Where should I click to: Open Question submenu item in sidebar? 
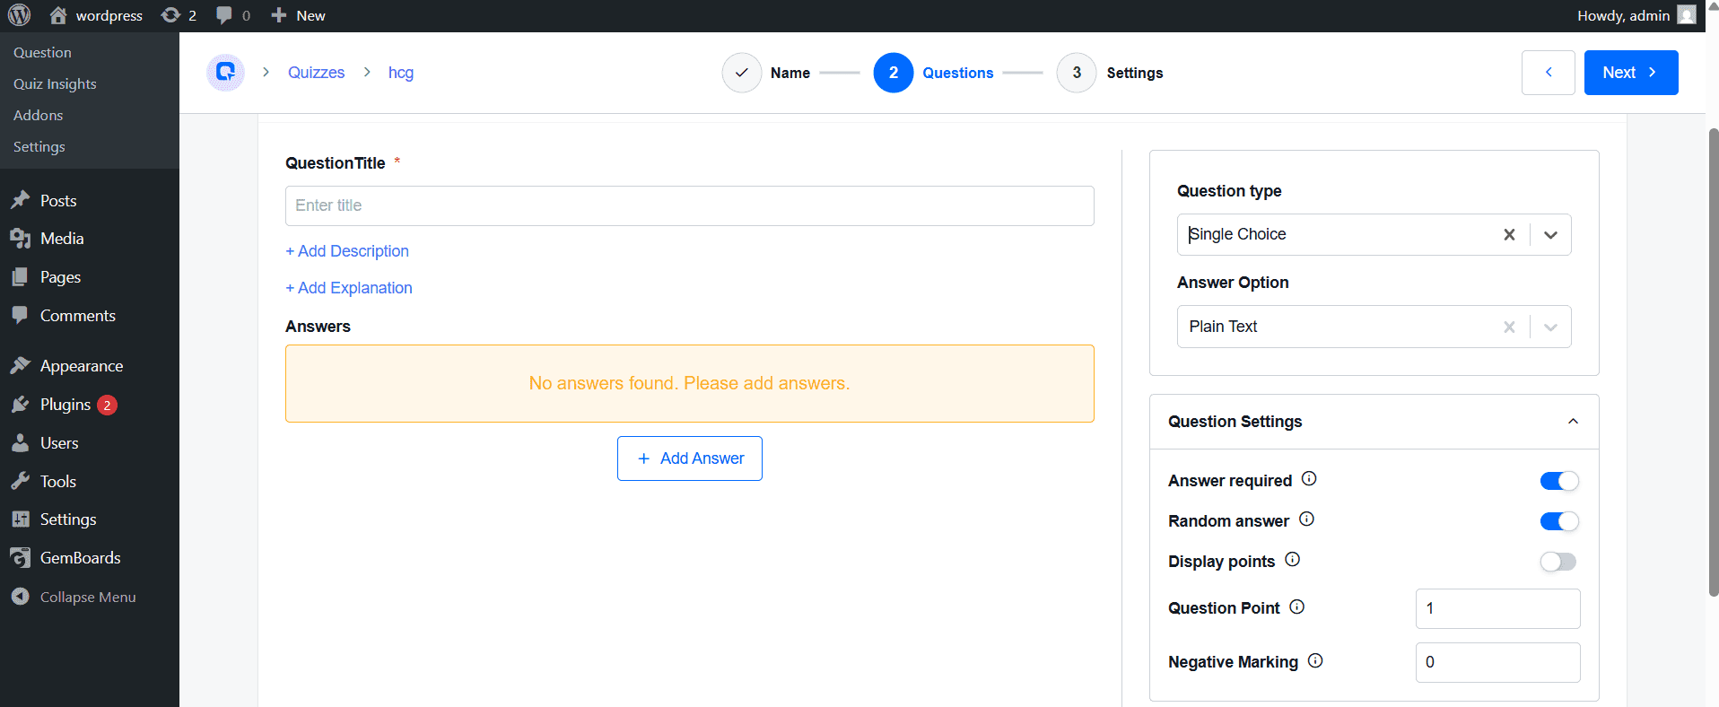coord(42,52)
